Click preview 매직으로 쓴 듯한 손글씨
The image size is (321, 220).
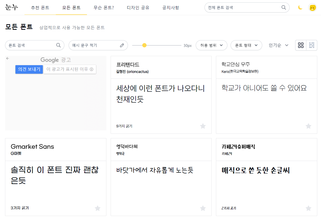coord(256,170)
